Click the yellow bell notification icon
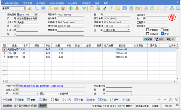The image size is (181, 110). pyautogui.click(x=159, y=8)
